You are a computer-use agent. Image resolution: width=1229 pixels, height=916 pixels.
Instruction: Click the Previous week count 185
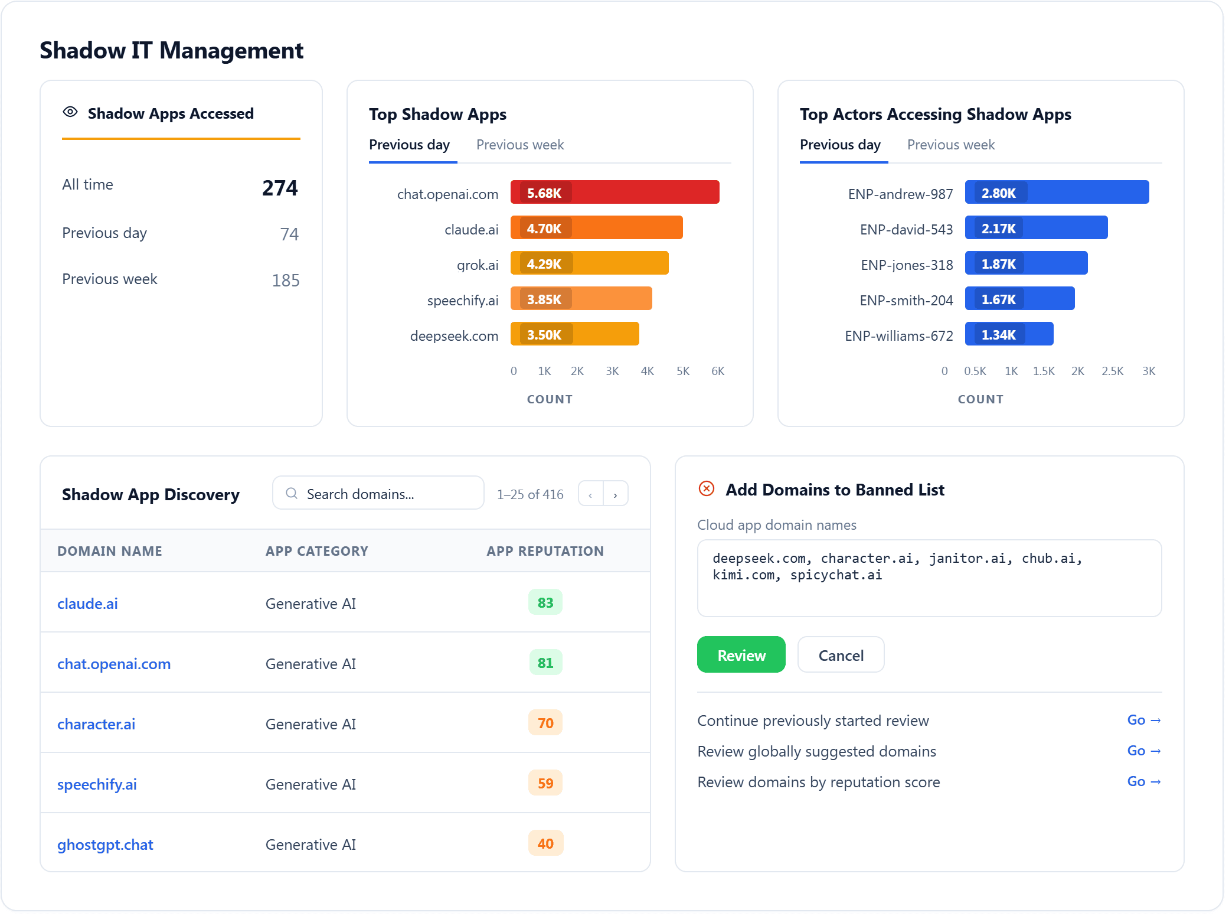click(x=286, y=280)
